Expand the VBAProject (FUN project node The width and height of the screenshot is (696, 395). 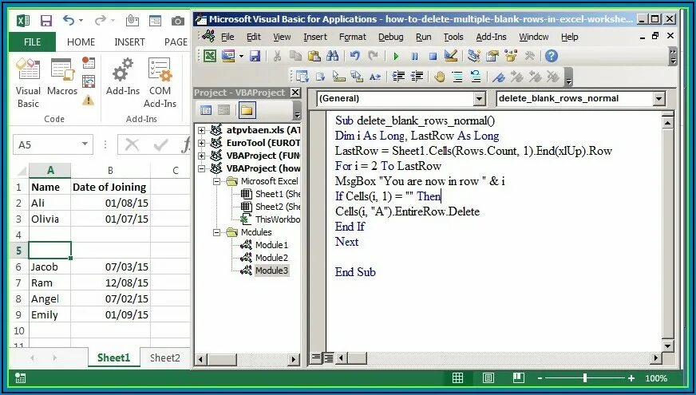tap(201, 156)
